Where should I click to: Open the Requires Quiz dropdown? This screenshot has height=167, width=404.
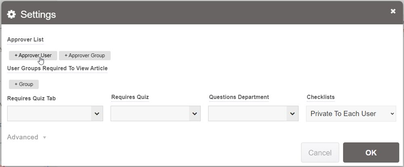pos(156,114)
